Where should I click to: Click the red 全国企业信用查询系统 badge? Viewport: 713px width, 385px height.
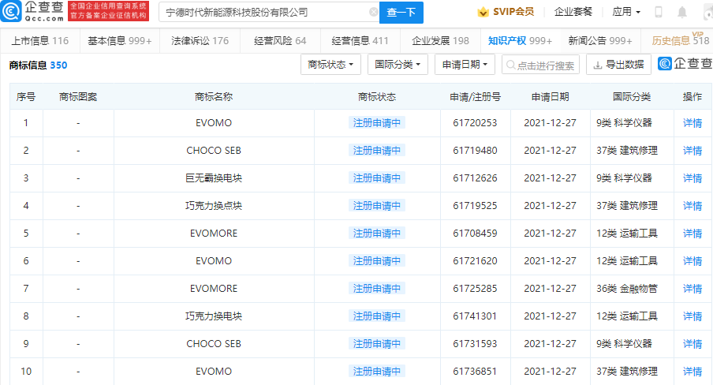(108, 11)
